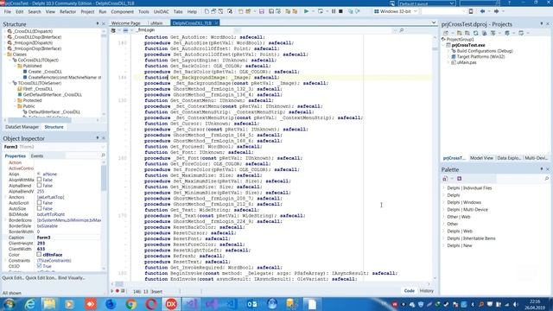Expand the Delphi | Windows palette group
553x311 pixels.
(x=443, y=202)
